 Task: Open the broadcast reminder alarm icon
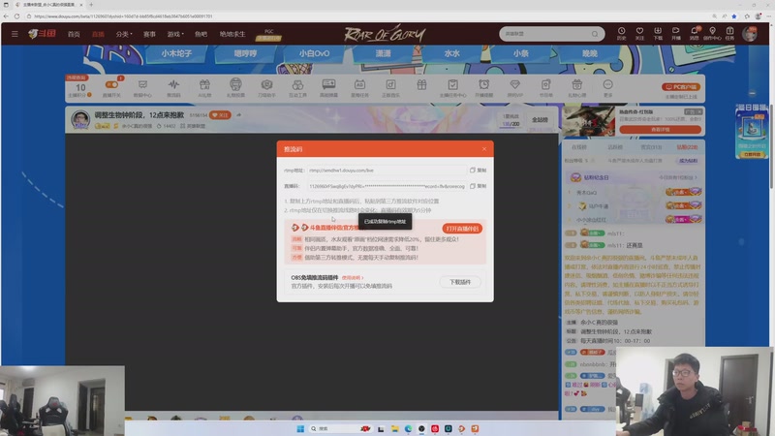483,87
